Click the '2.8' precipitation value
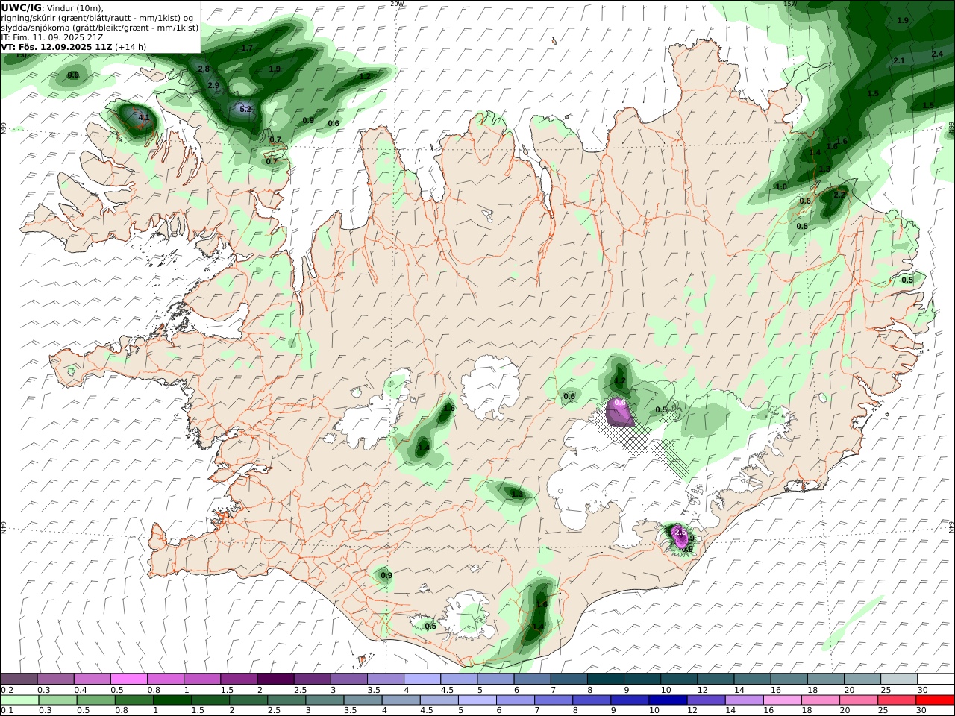Viewport: 955px width, 716px height. tap(204, 69)
